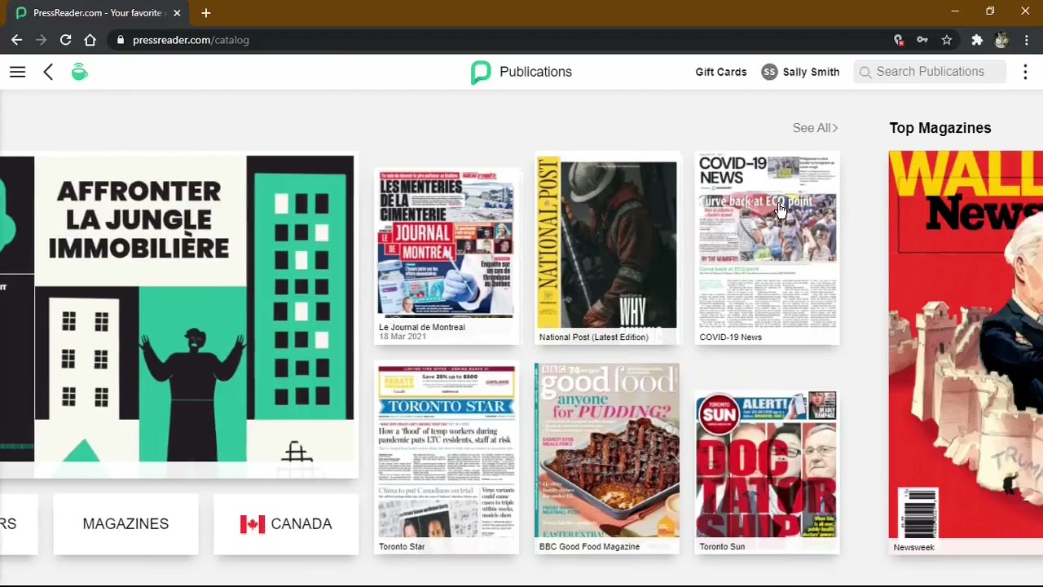Click the PressReader logo icon
Screen dimensions: 1043x587
[x=481, y=72]
